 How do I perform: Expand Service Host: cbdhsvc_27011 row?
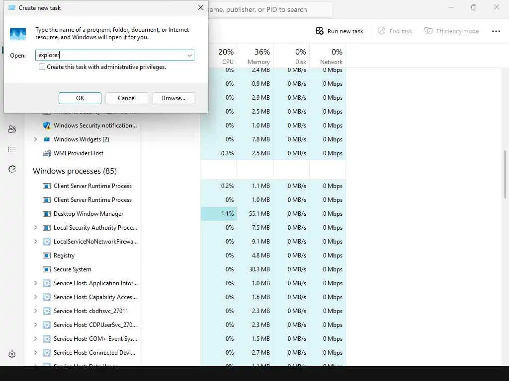(x=35, y=311)
